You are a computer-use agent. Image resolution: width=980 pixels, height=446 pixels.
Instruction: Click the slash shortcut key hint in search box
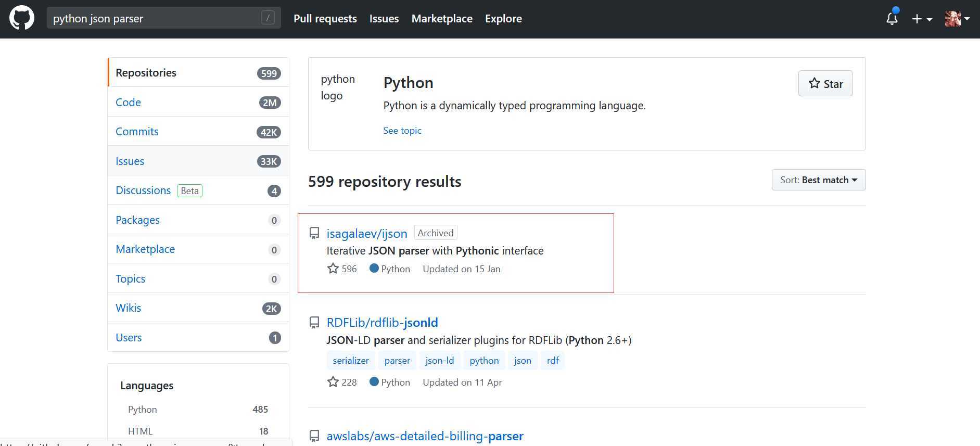tap(268, 18)
